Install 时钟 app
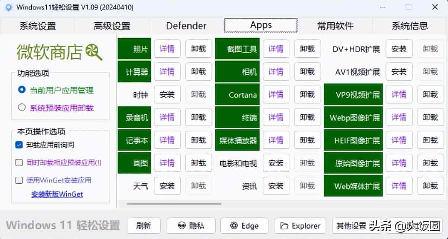The width and height of the screenshot is (448, 239). coord(167,95)
